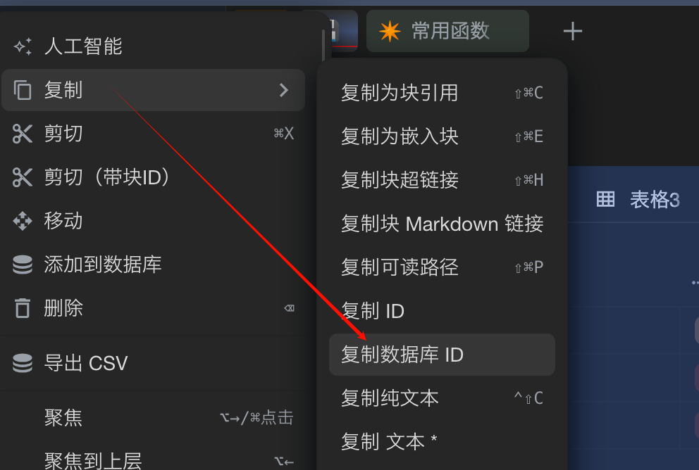Select 复制可读路径 option
The image size is (699, 470).
pyautogui.click(x=442, y=267)
